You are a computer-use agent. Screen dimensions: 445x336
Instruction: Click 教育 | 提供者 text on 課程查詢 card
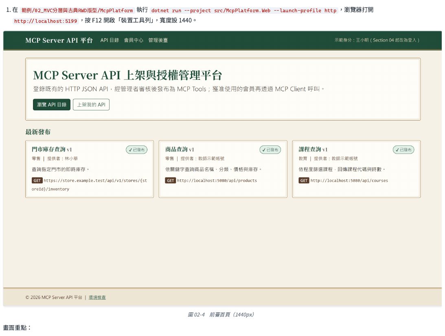tap(328, 159)
